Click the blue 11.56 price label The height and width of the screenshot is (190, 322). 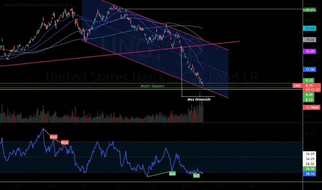point(310,69)
